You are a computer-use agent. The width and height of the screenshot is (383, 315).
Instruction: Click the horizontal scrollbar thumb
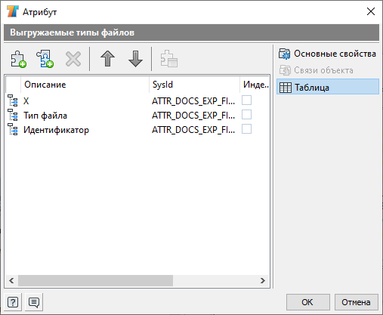[96, 280]
